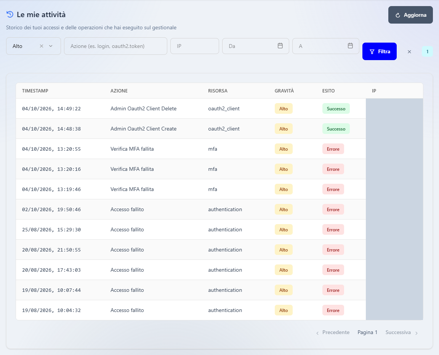Viewport: 439px width, 355px height.
Task: Go to Successiva page
Action: click(402, 332)
